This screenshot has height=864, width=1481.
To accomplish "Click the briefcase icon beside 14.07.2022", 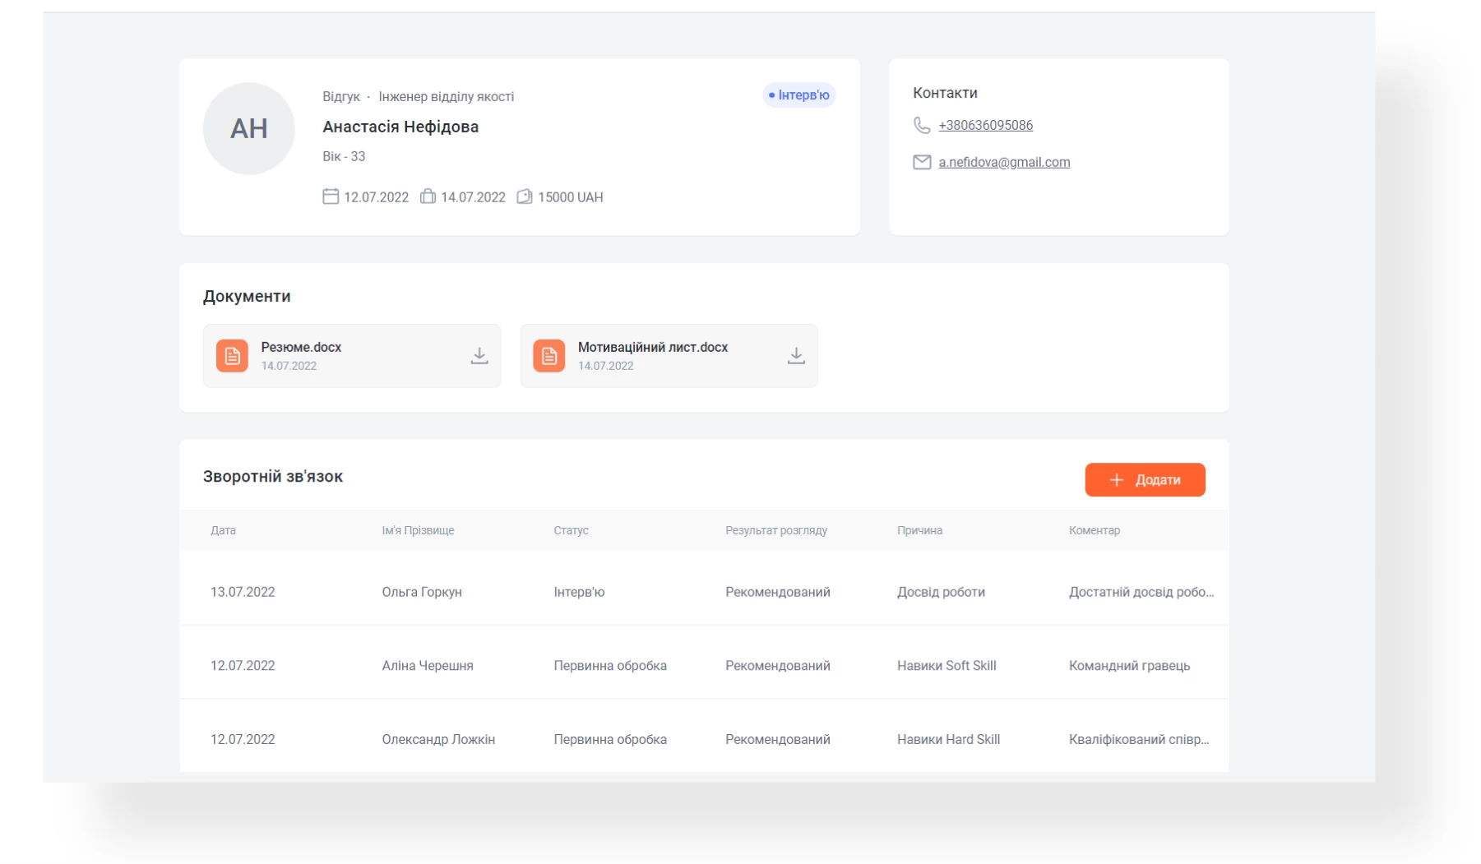I will coord(428,196).
